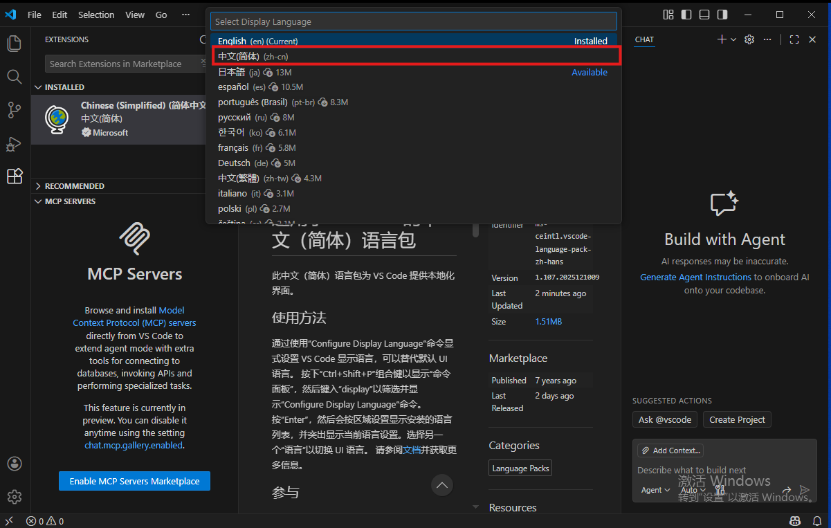Open the Auto model picker dropdown
831x528 pixels.
(x=693, y=490)
